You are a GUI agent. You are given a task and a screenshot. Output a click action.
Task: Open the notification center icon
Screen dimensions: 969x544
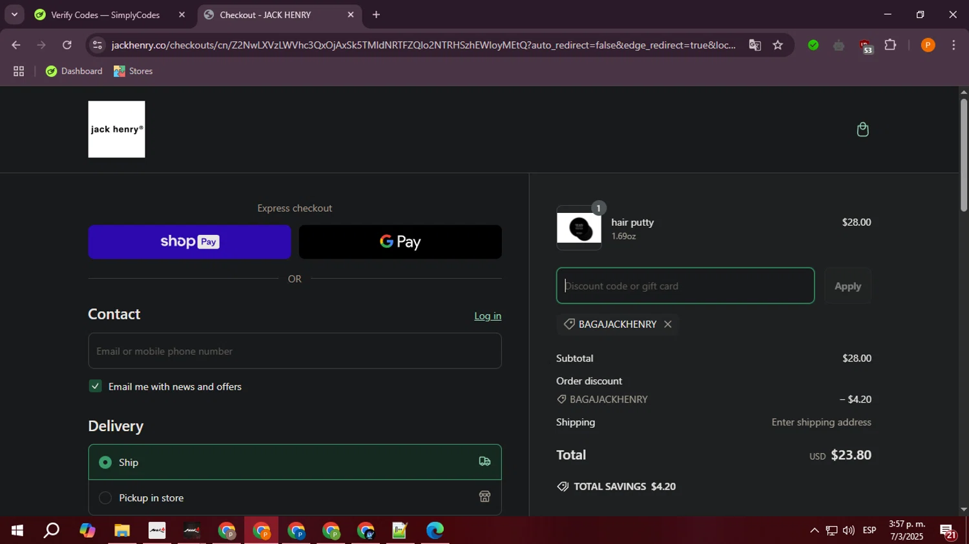tap(948, 531)
